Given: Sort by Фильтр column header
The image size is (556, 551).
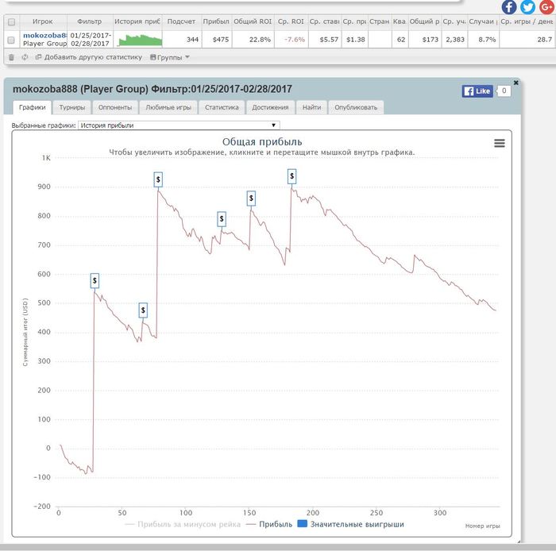Looking at the screenshot, I should [x=89, y=21].
